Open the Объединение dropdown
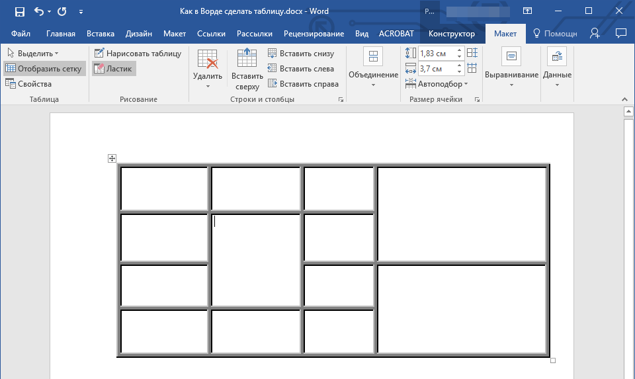This screenshot has width=635, height=379. pos(373,67)
